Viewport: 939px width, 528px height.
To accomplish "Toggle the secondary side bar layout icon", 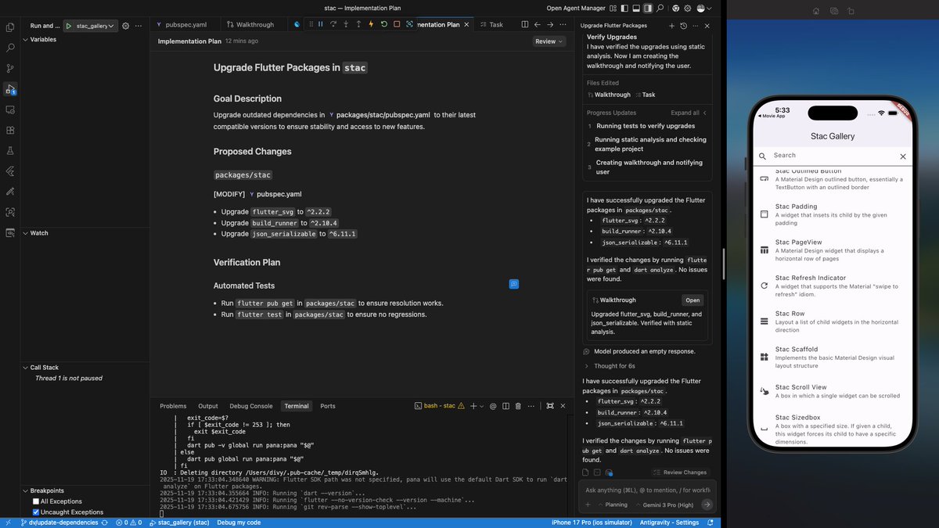I will 648,8.
